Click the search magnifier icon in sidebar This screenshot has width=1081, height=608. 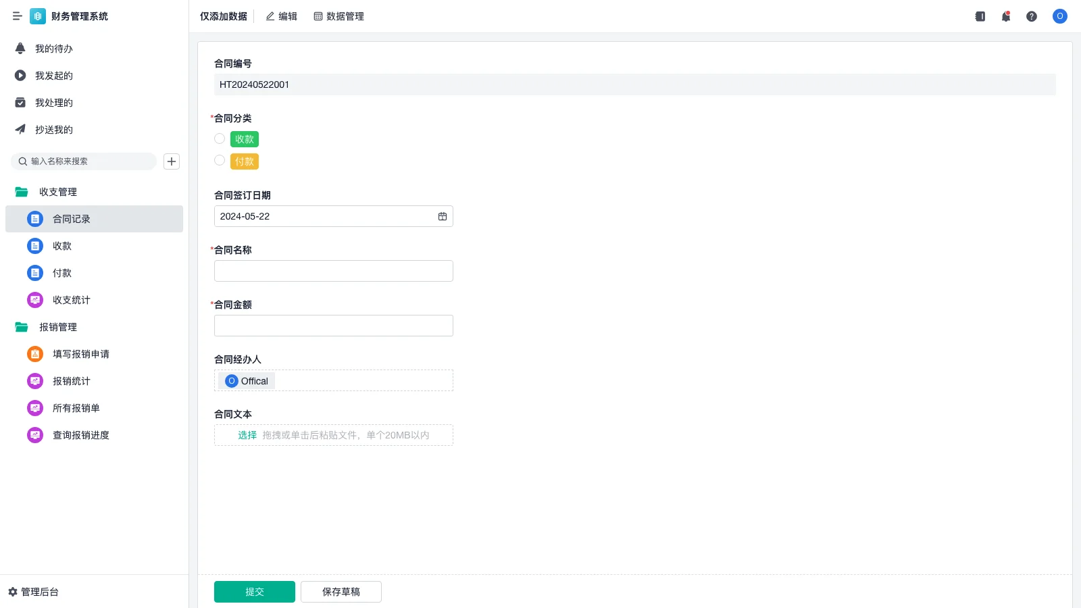pyautogui.click(x=23, y=161)
